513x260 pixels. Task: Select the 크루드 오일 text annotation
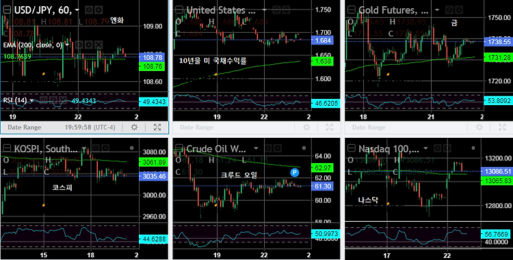(x=239, y=175)
